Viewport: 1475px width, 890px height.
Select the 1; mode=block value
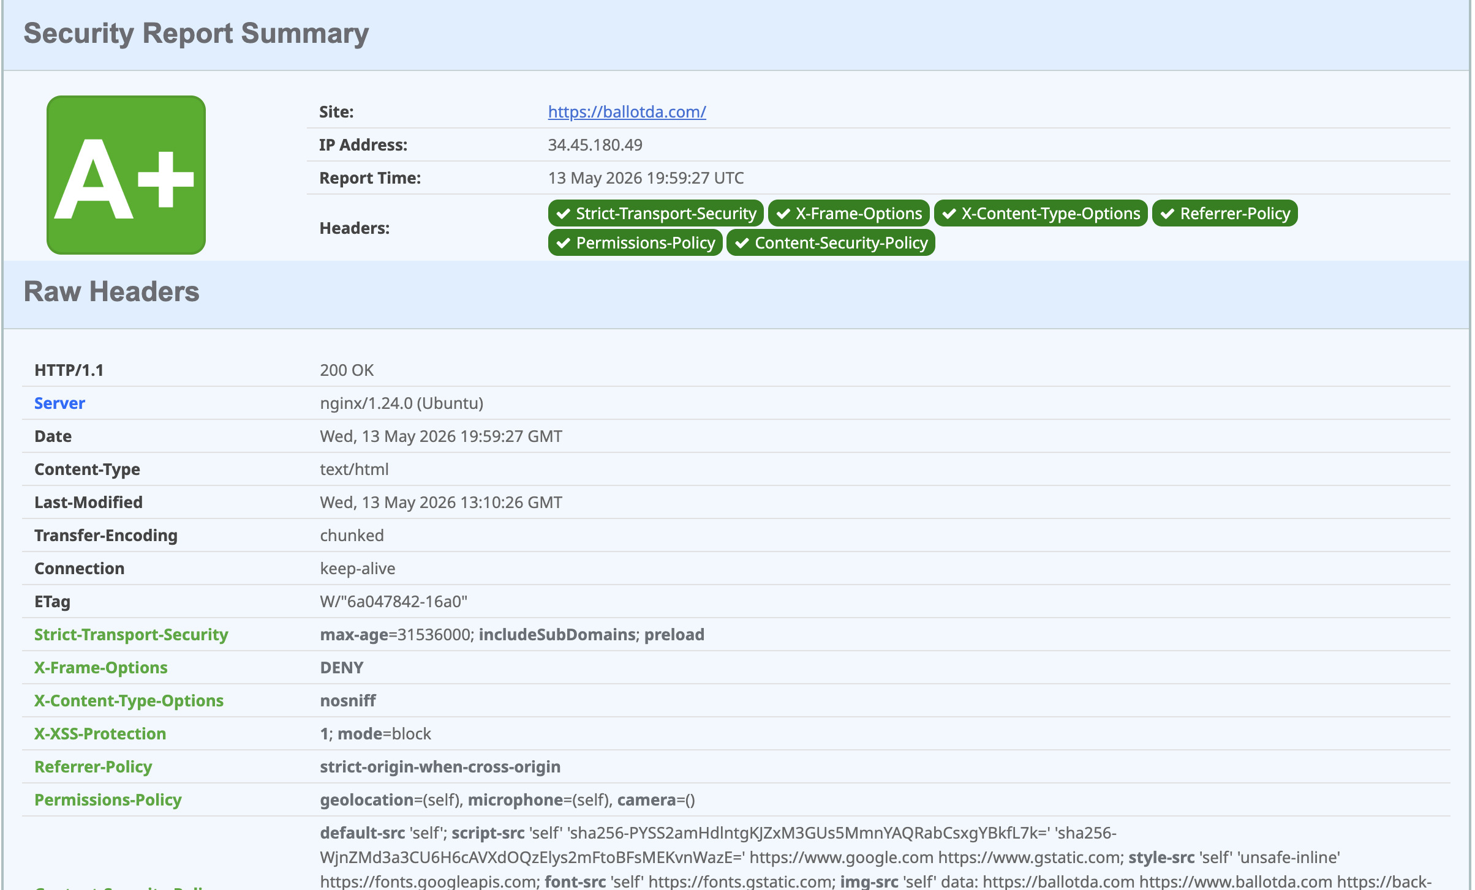(375, 734)
